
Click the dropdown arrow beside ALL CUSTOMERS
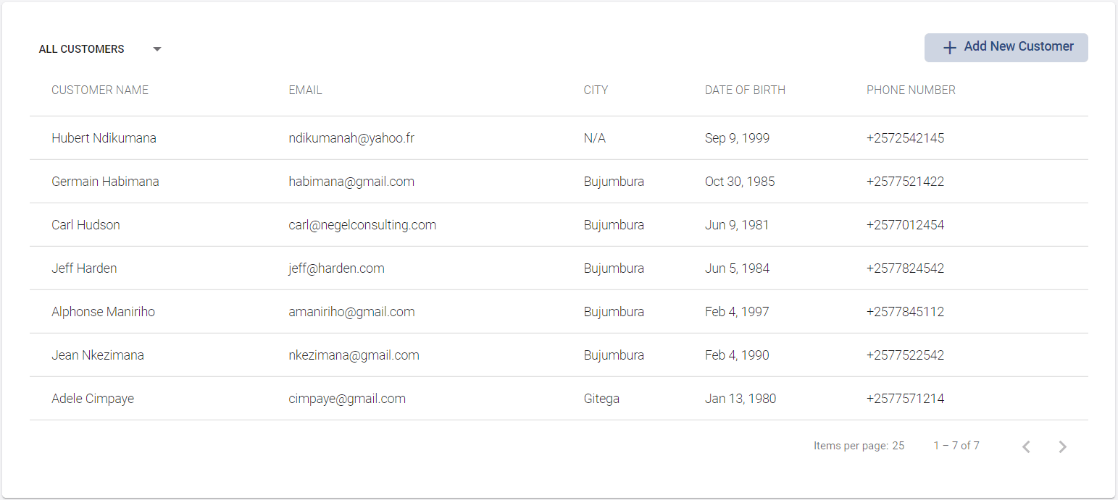coord(157,49)
